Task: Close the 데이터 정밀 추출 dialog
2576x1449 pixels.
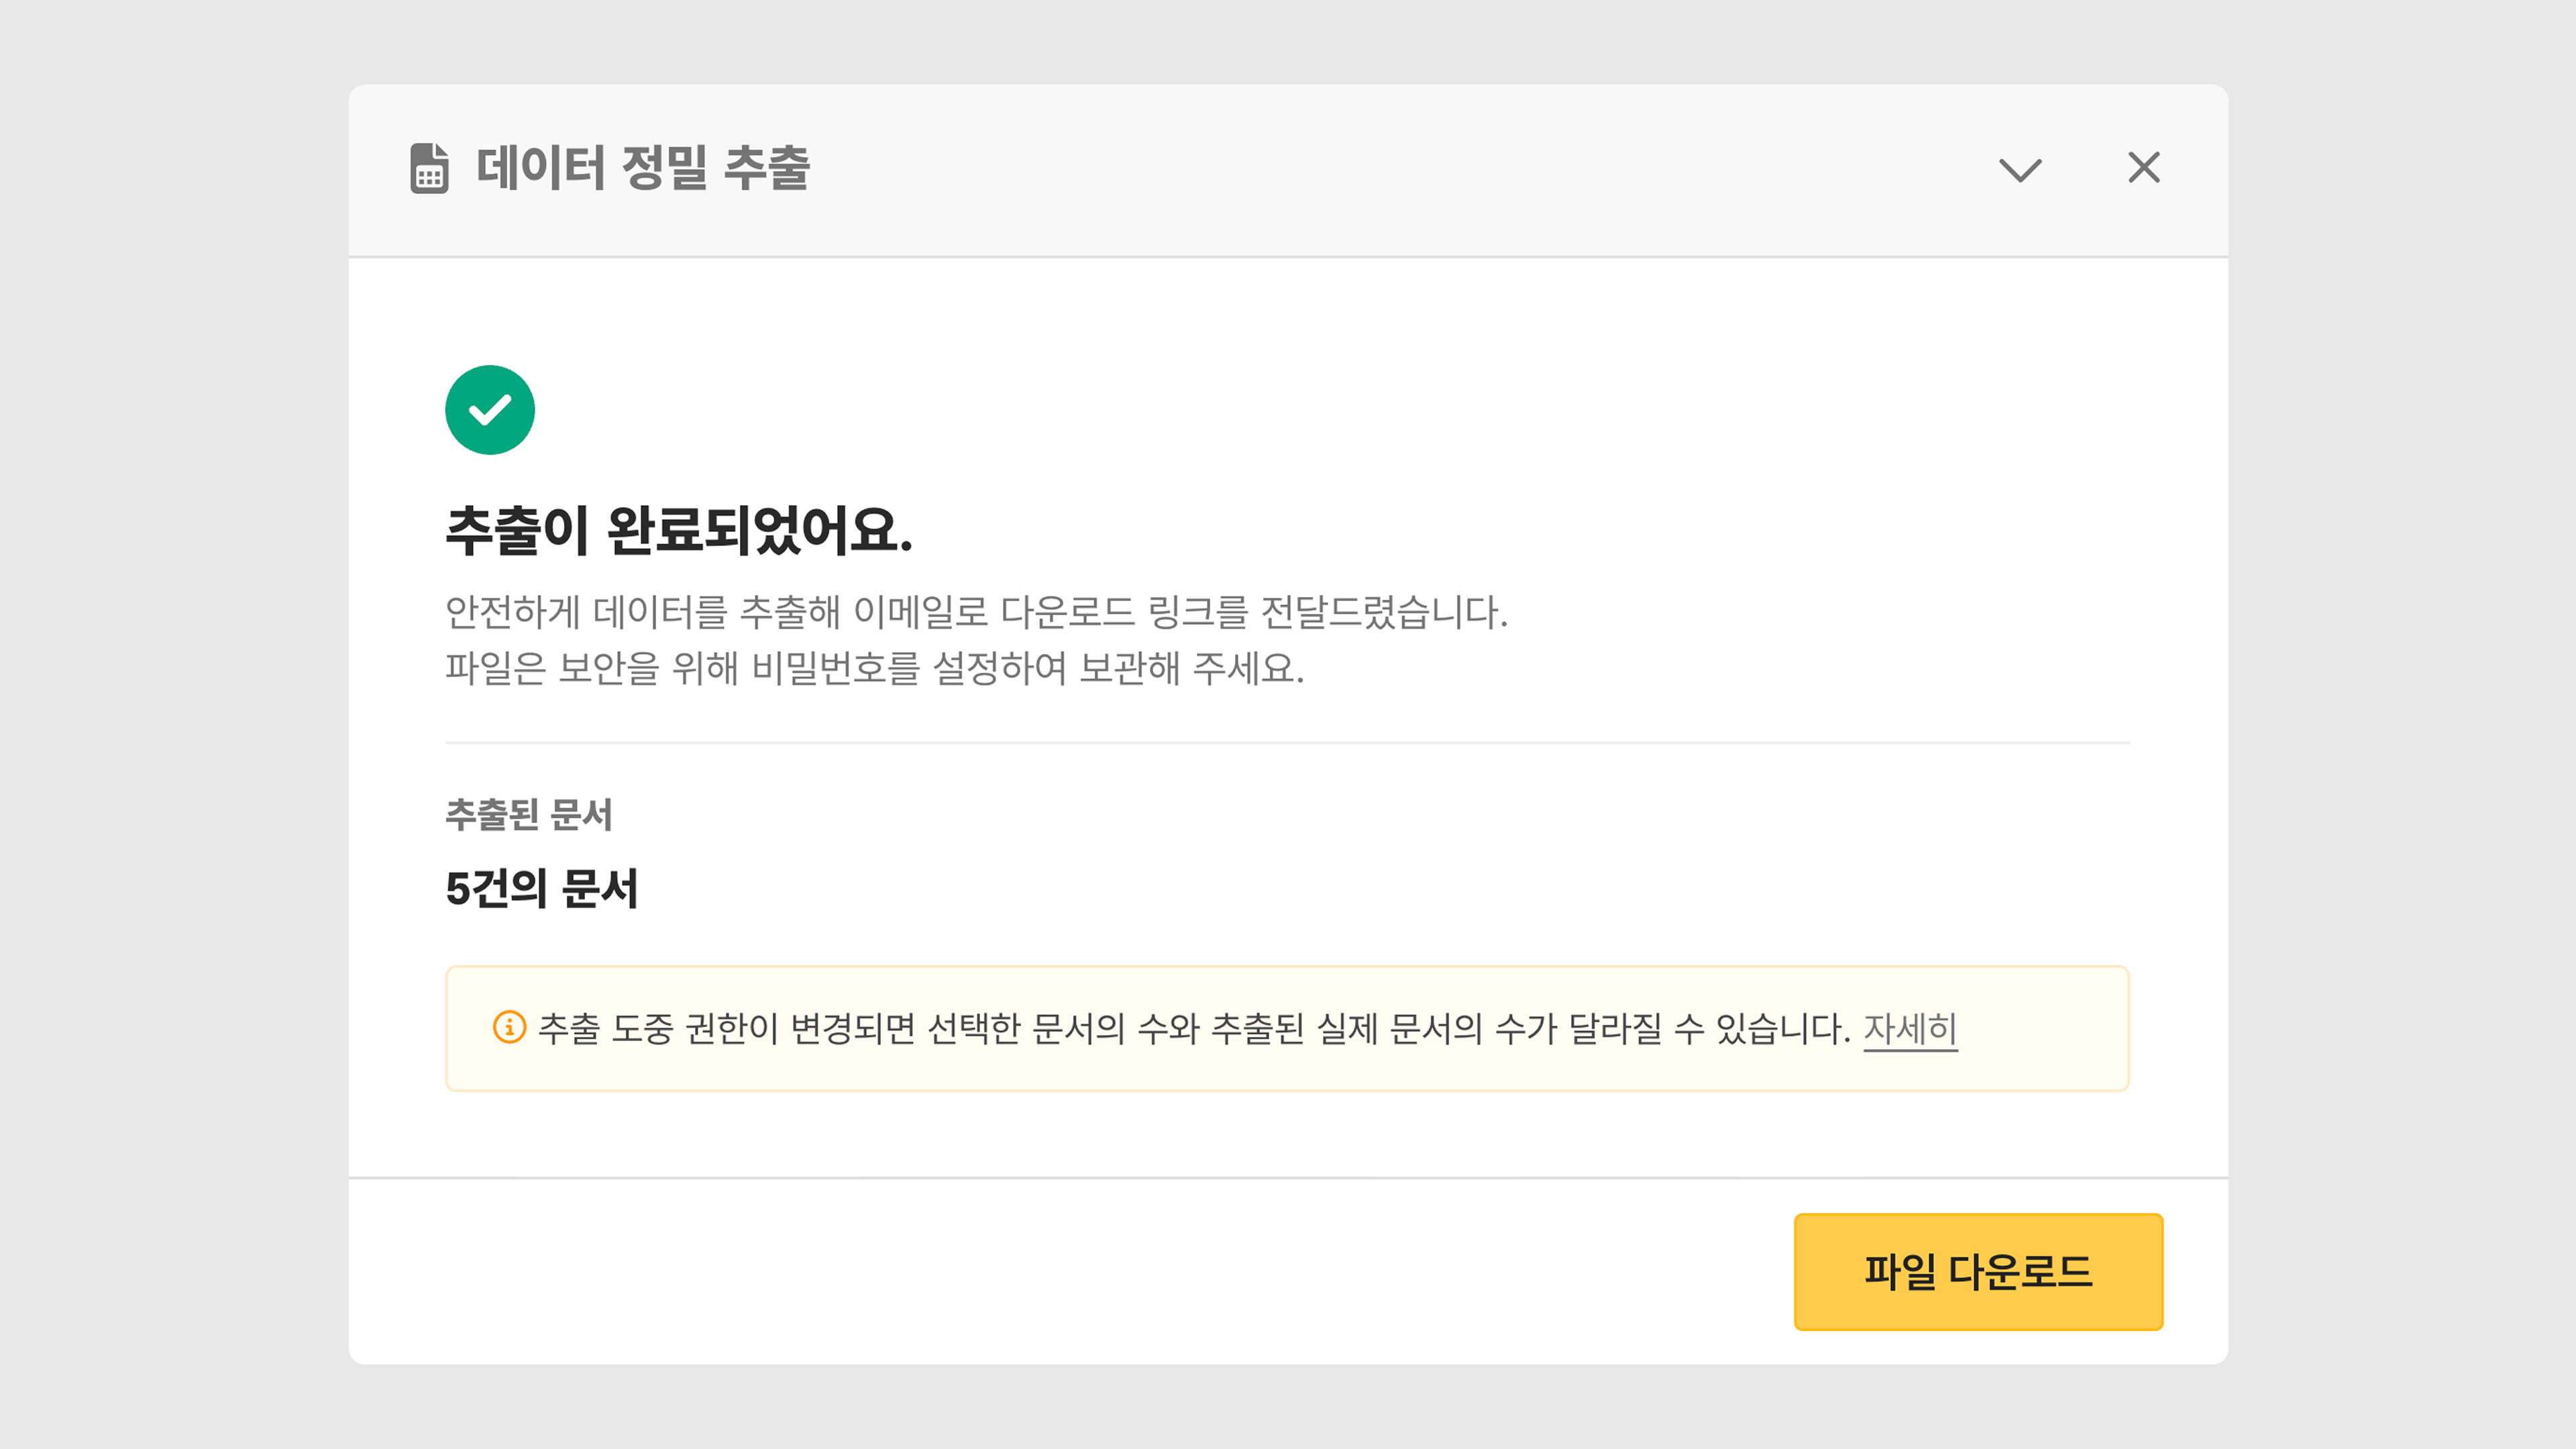Action: click(x=2143, y=168)
